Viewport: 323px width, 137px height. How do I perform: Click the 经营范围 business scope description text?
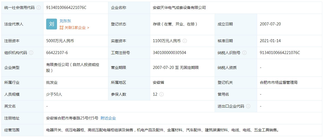[162, 130]
